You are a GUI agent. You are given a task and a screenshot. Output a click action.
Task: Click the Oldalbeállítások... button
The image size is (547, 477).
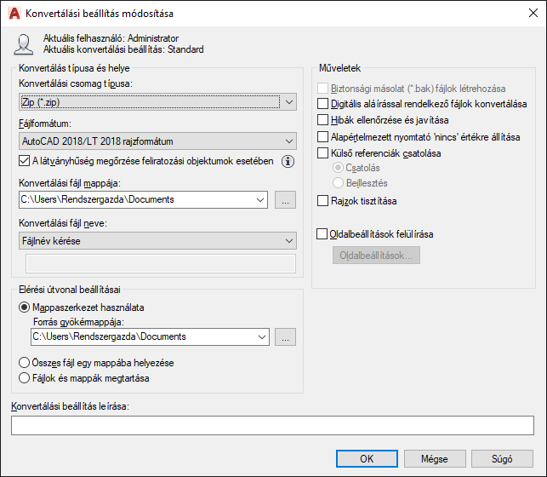(x=376, y=256)
